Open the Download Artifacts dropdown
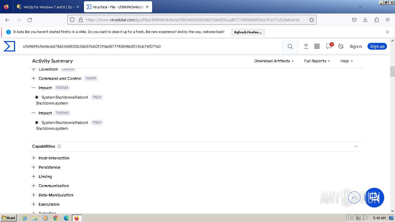Viewport: 395px width, 222px height. tap(274, 61)
